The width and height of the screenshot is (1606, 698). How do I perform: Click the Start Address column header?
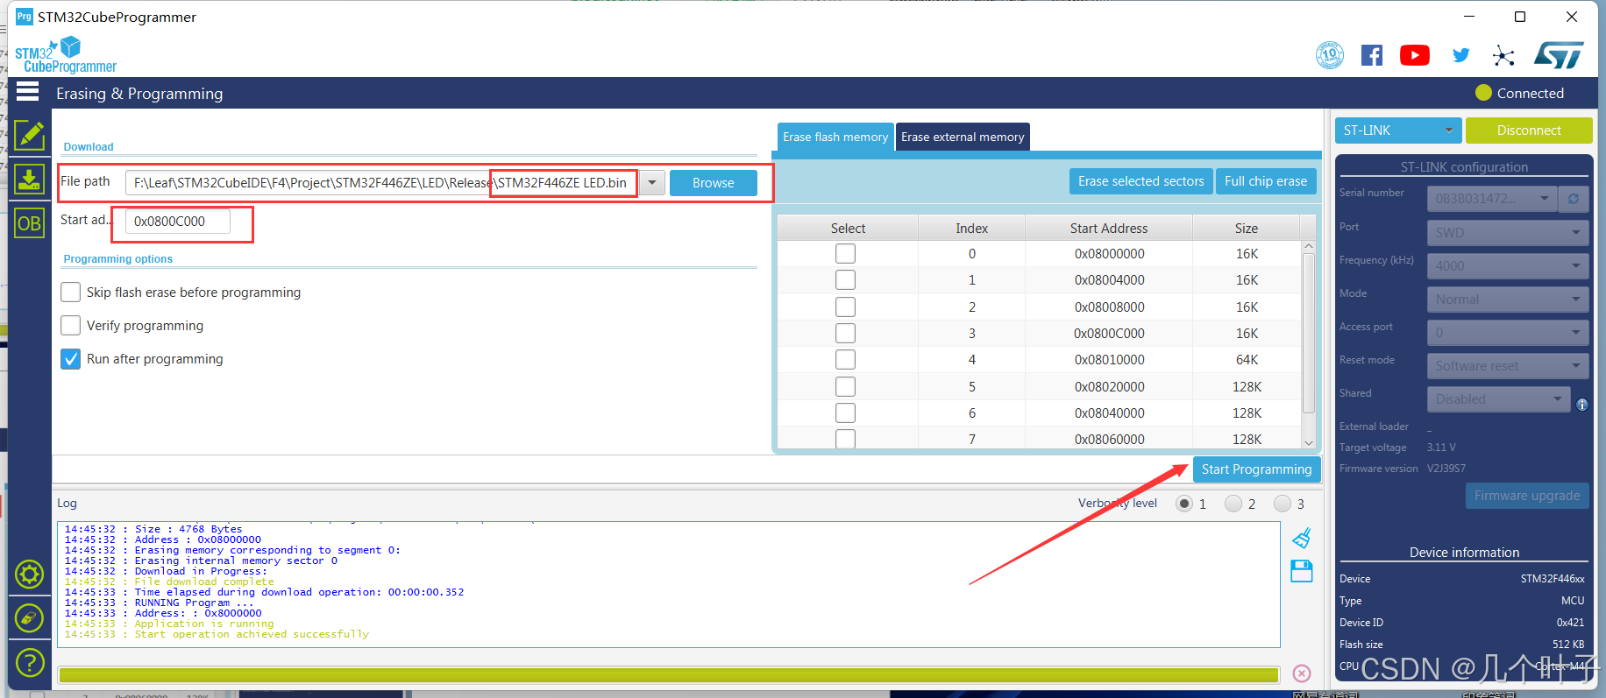pyautogui.click(x=1108, y=228)
